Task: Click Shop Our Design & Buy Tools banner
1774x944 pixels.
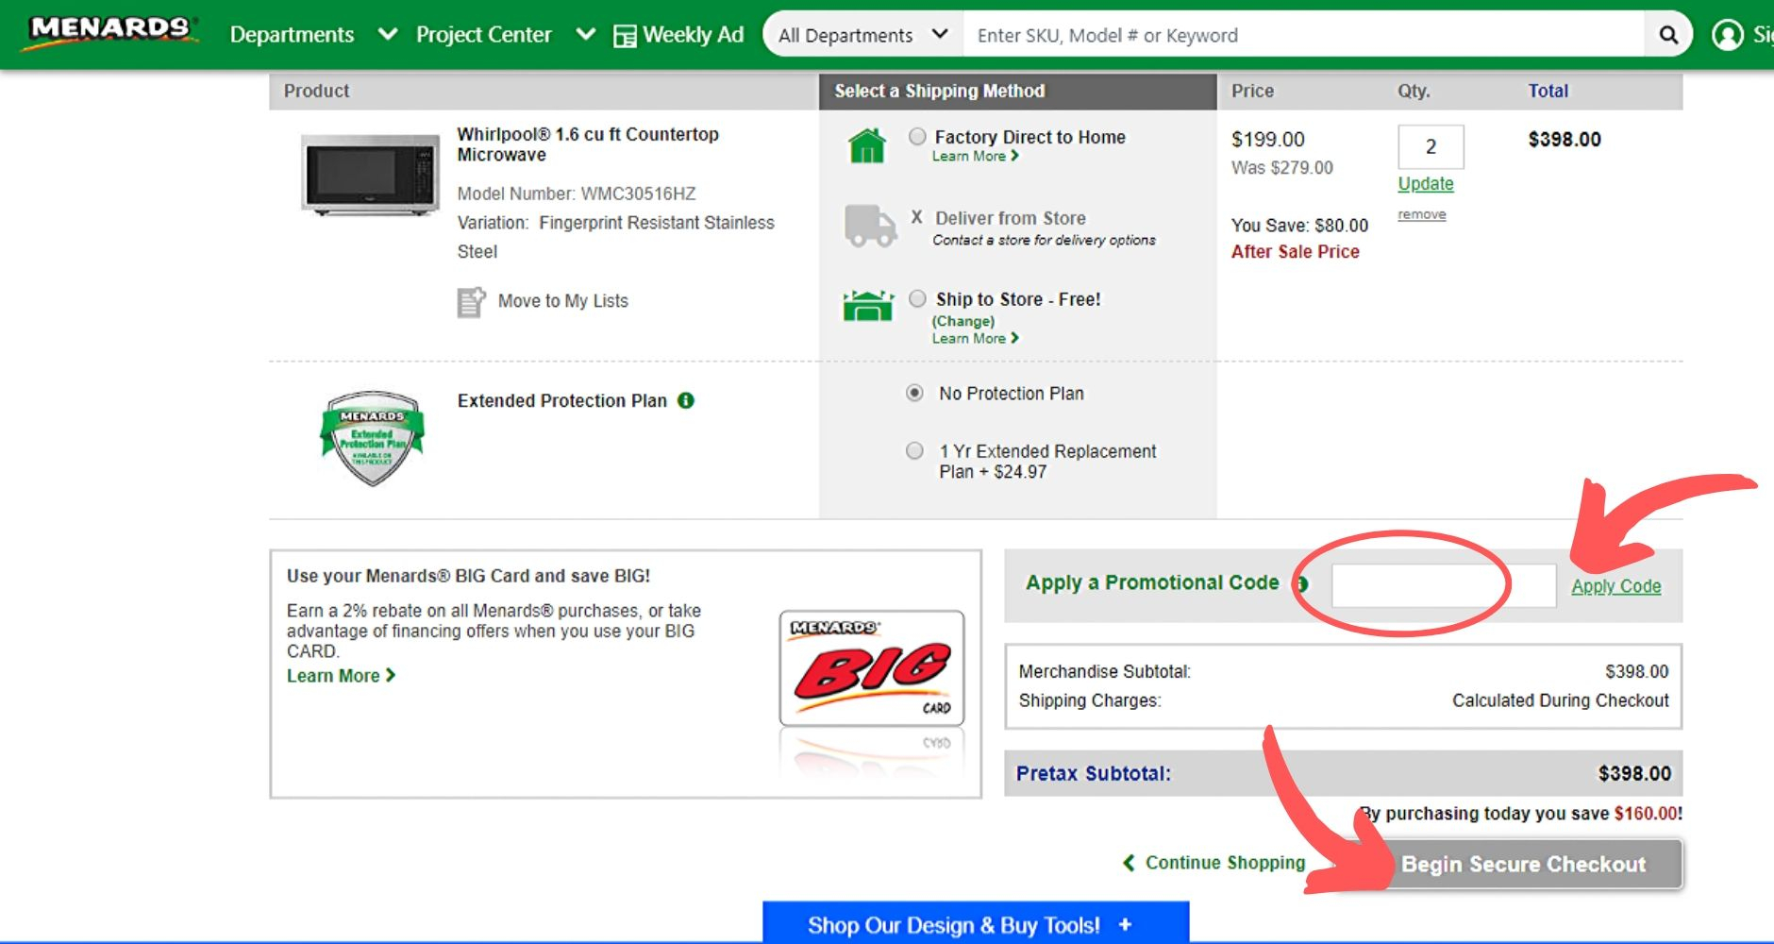Action: 976,922
